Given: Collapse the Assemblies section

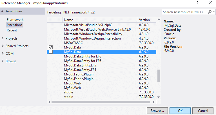Looking at the screenshot, I should [2, 11].
